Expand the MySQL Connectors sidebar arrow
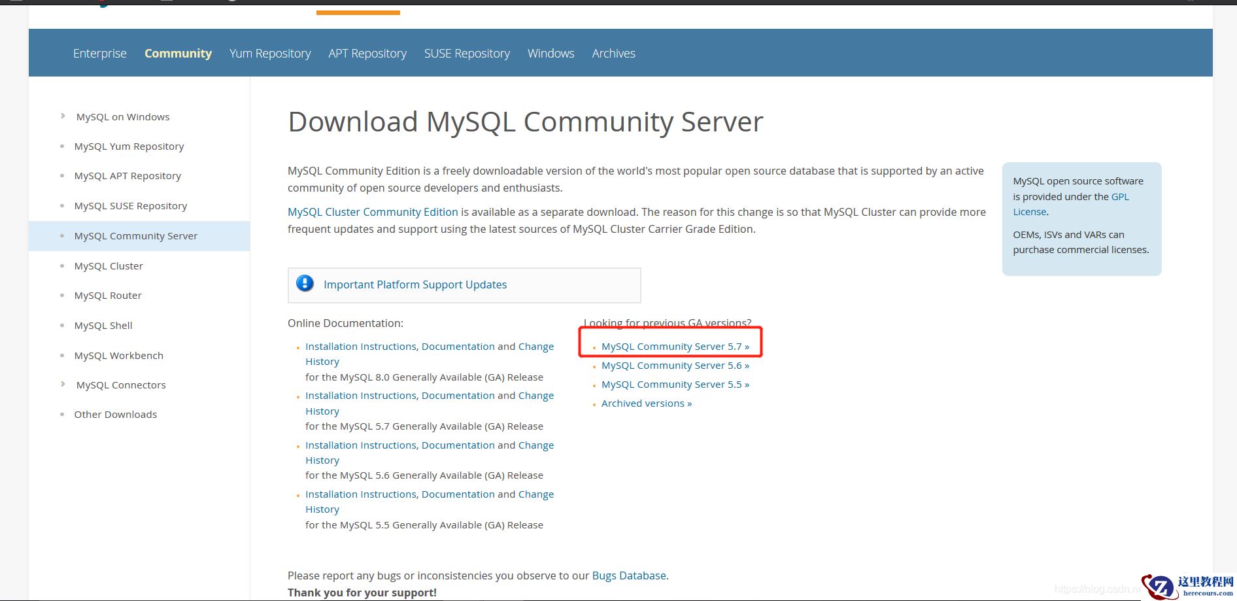 [63, 385]
